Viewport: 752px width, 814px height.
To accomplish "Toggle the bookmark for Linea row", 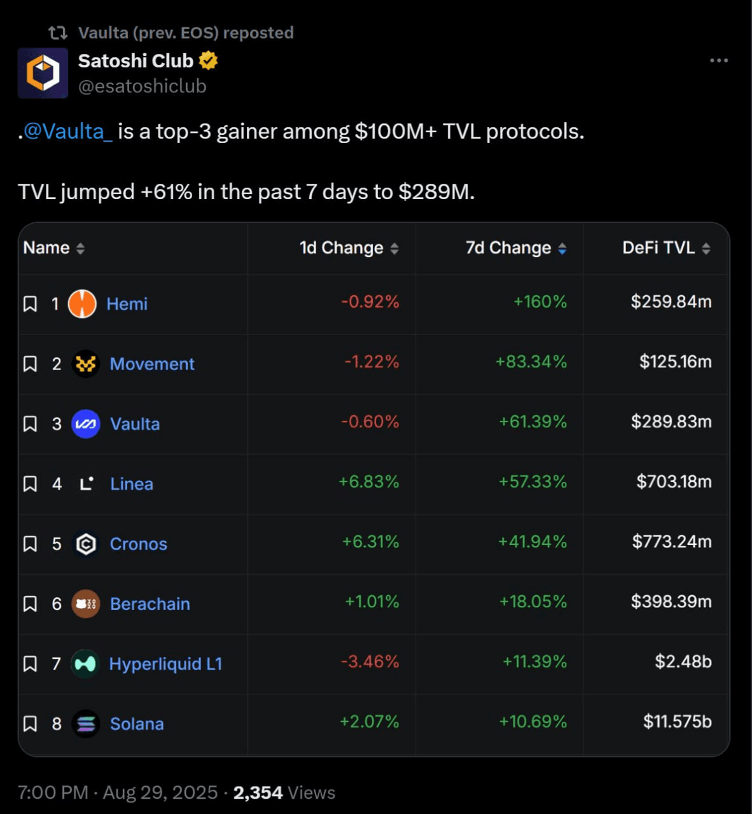I will coord(30,484).
